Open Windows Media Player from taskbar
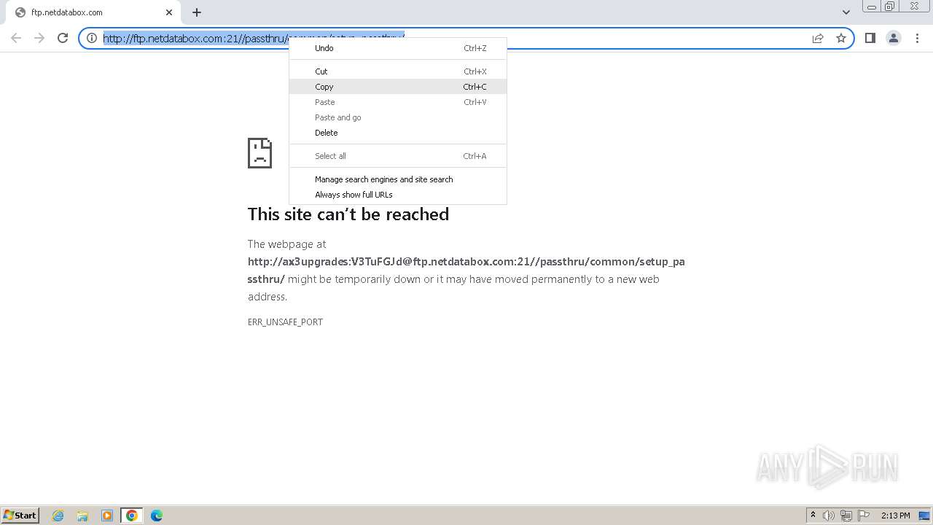 click(x=107, y=515)
